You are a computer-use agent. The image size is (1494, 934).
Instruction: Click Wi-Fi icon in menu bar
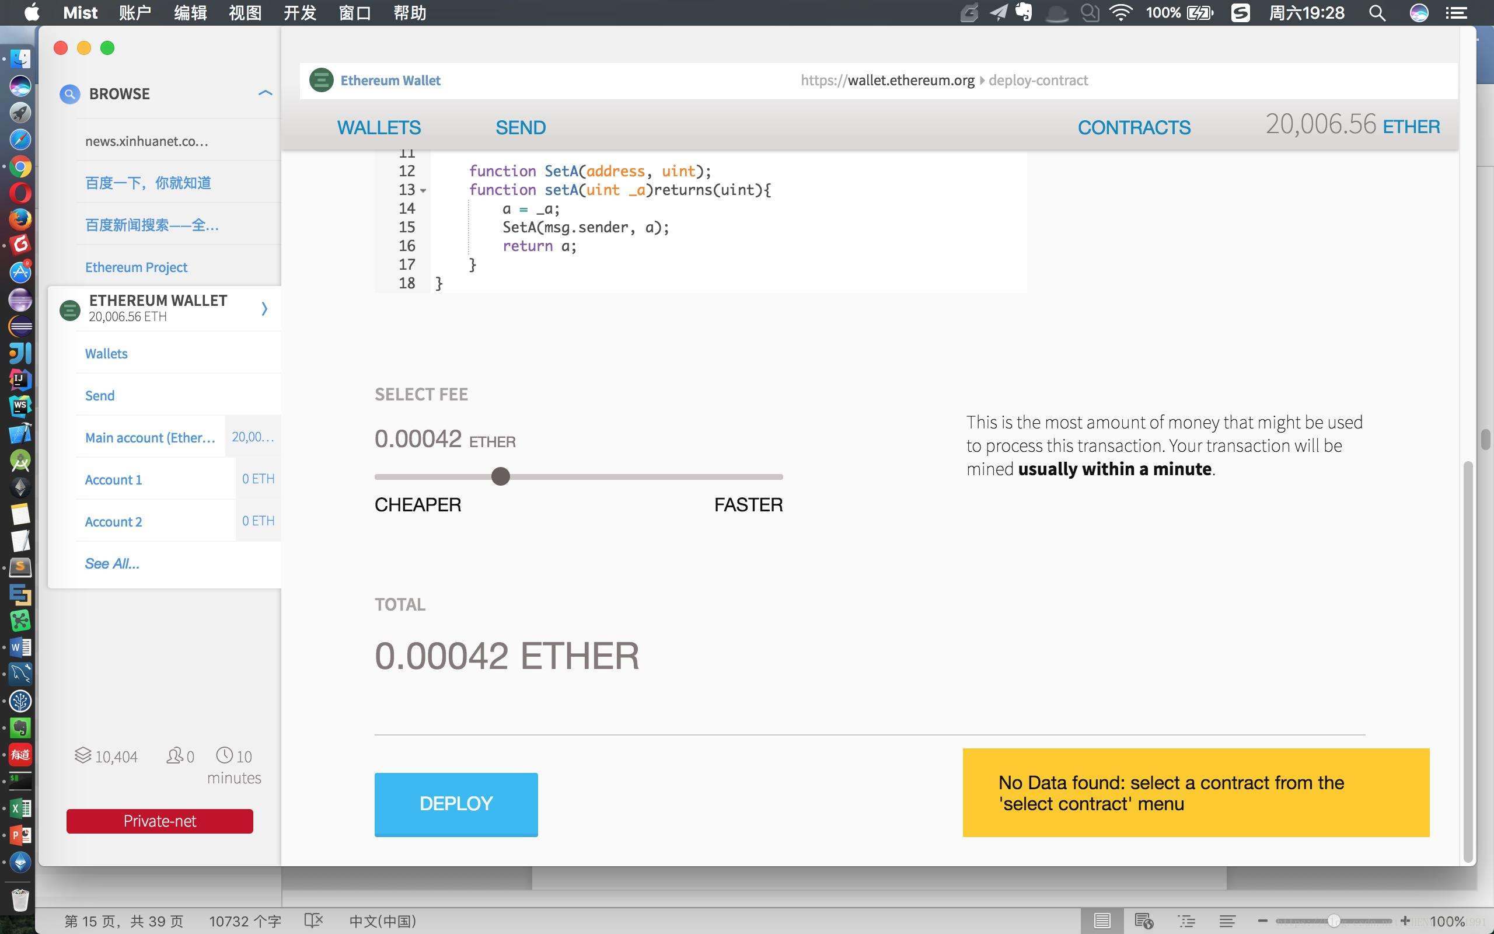[1120, 13]
